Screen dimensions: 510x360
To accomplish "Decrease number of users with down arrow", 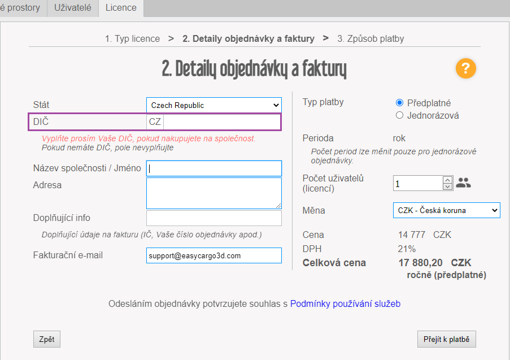I will point(448,186).
